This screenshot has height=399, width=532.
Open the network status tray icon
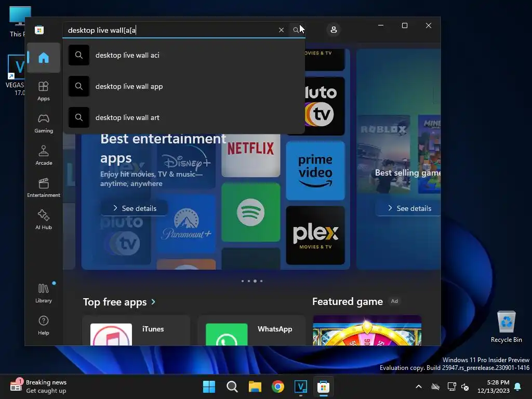point(451,387)
